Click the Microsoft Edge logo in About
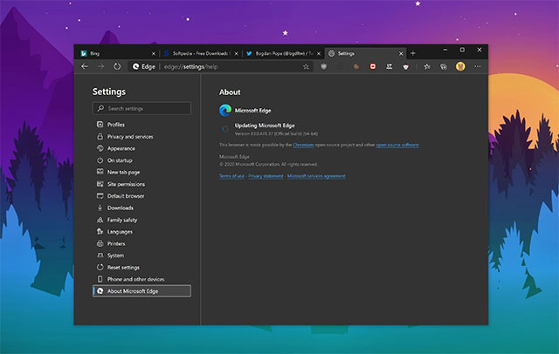This screenshot has height=354, width=559. click(x=225, y=110)
